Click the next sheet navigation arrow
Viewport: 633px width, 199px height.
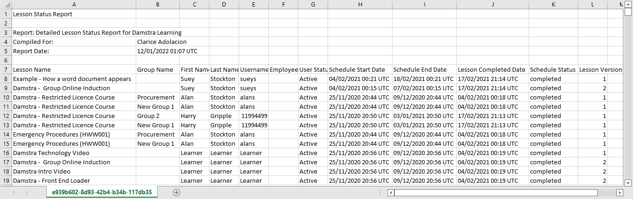pyautogui.click(x=27, y=193)
